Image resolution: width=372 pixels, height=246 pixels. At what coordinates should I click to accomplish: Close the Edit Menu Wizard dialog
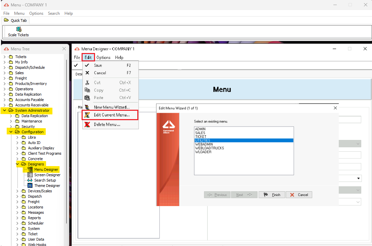point(335,108)
